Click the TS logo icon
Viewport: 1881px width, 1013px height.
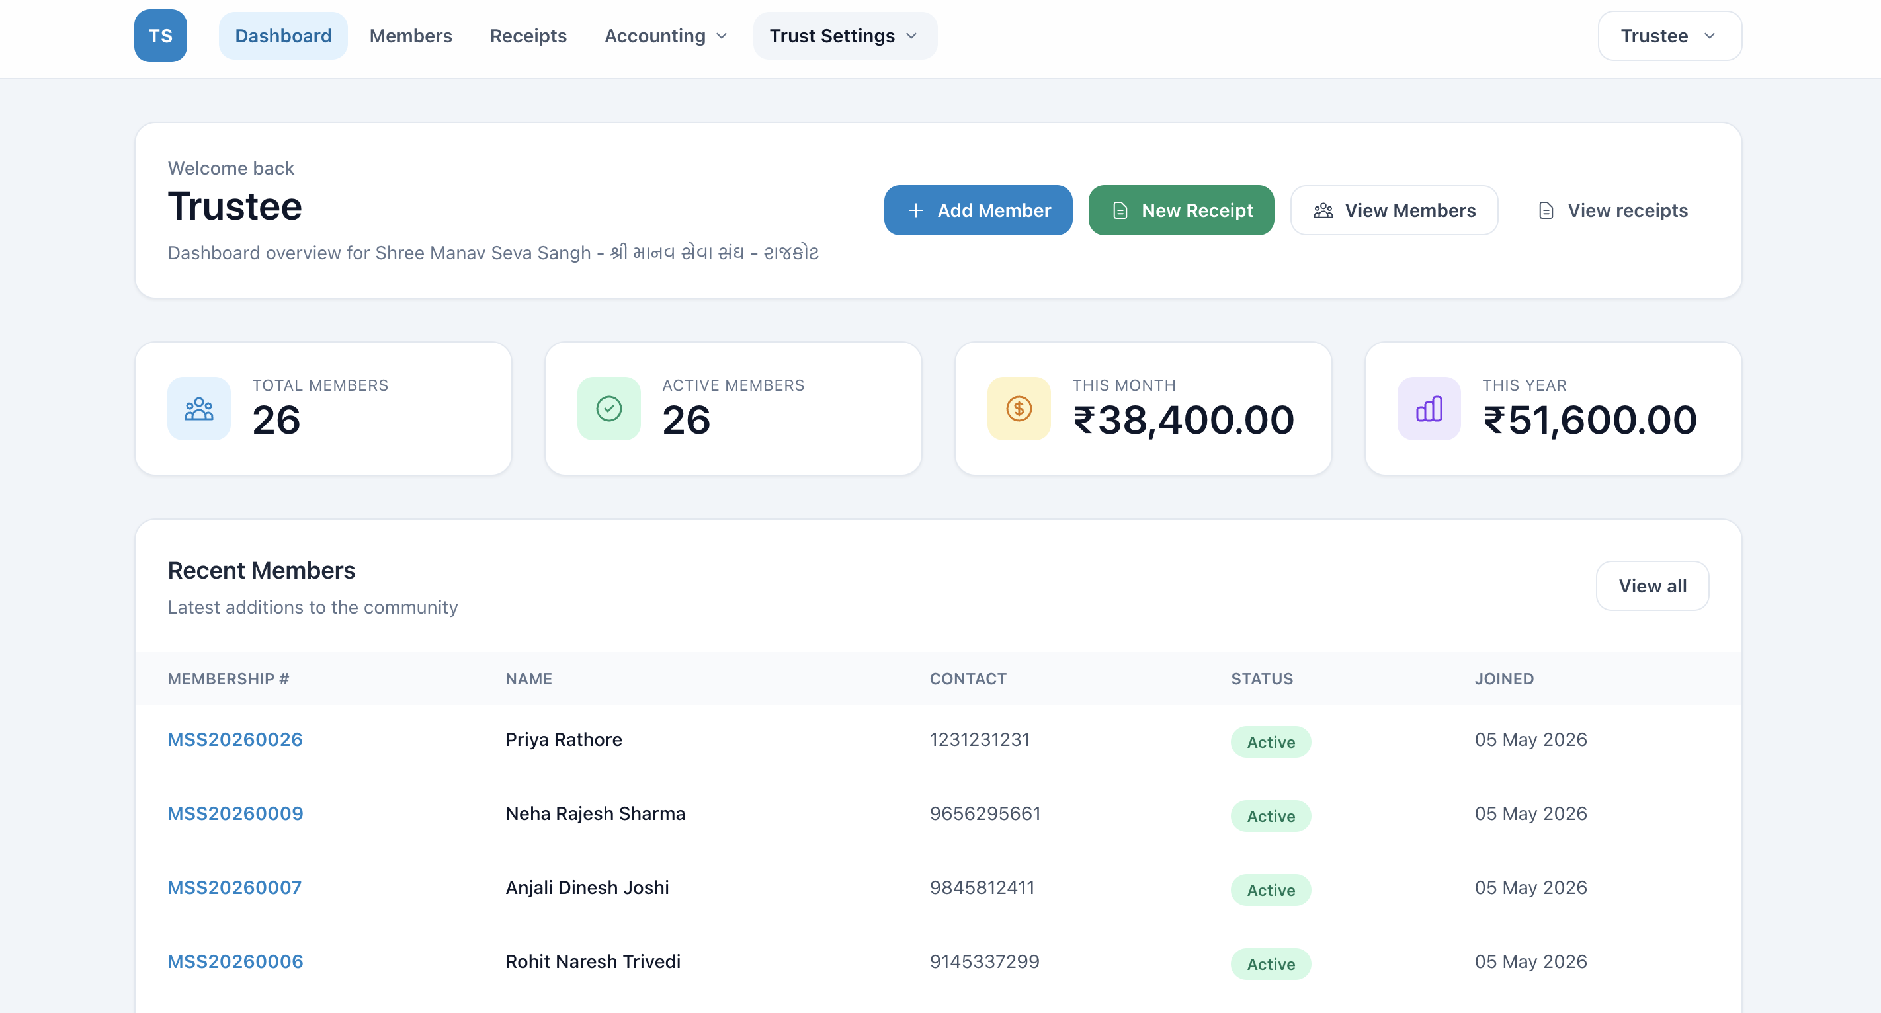161,36
